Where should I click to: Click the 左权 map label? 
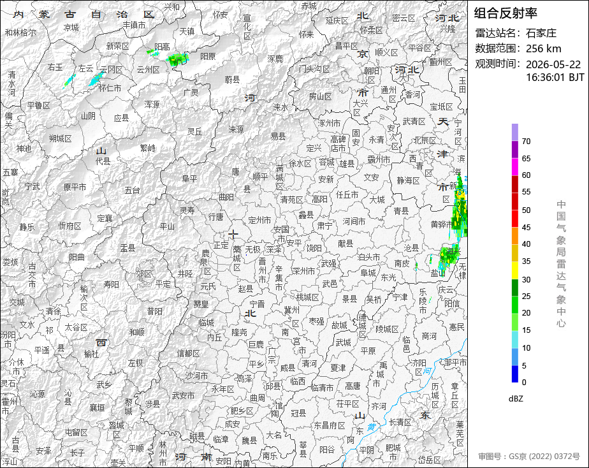pyautogui.click(x=135, y=363)
